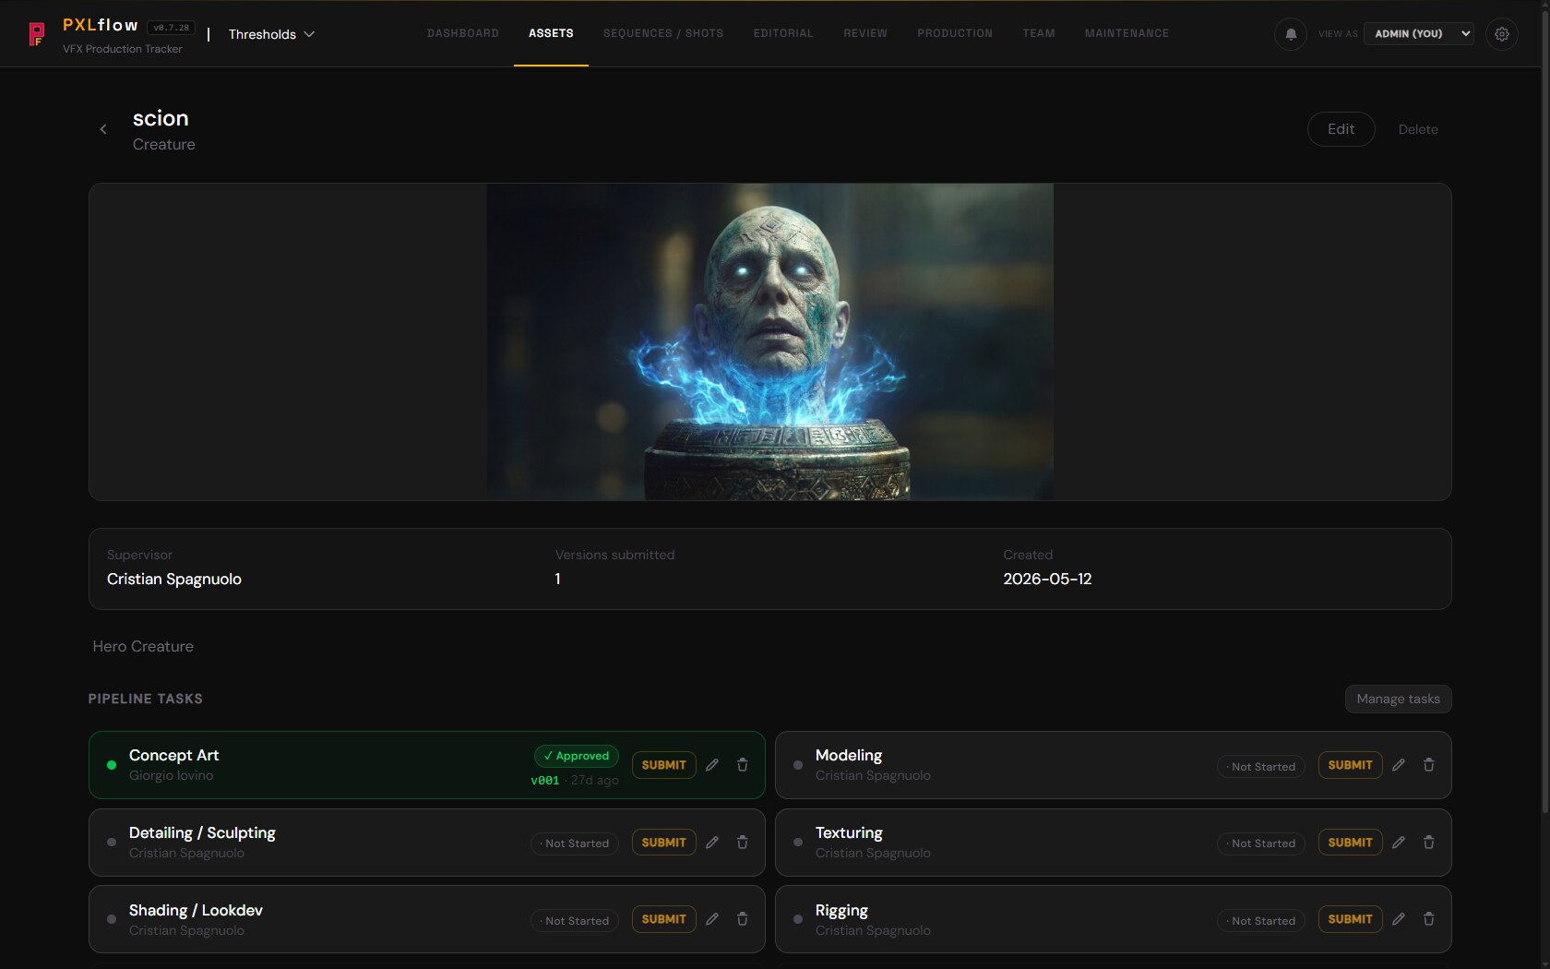Viewport: 1550px width, 969px height.
Task: Click the supervisor name Cristian Spagnuolo
Action: pos(174,580)
